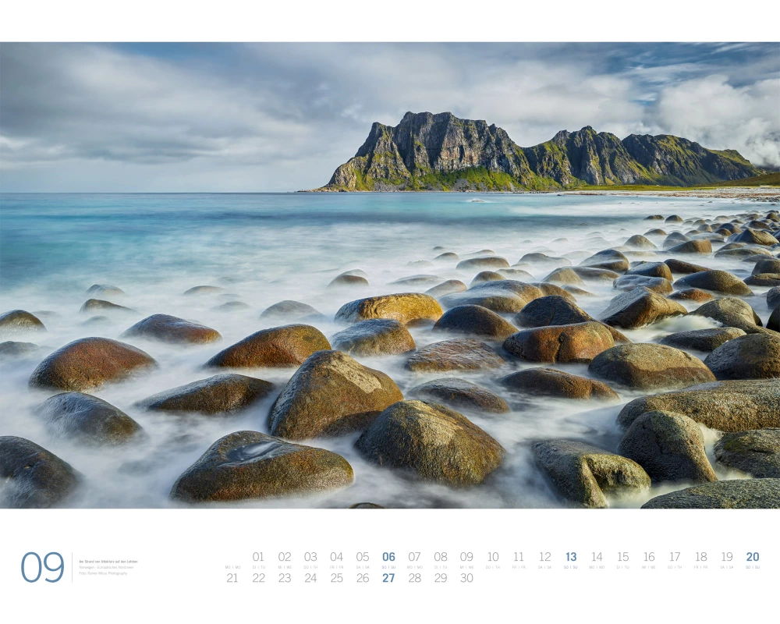780x624 pixels.
Task: Click the photo caption title text
Action: point(108,562)
